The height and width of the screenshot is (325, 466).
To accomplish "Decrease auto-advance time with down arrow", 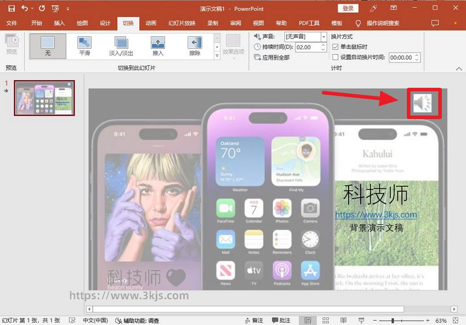I will [x=417, y=59].
